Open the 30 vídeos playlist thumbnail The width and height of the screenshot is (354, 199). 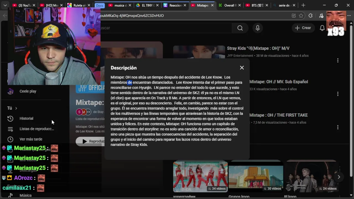click(256, 177)
